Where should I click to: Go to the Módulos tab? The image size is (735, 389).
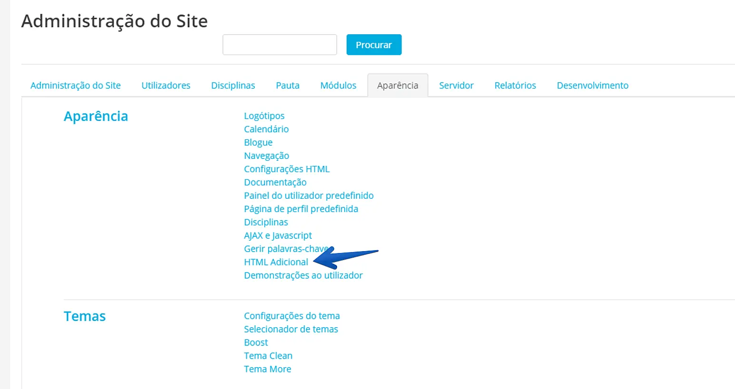coord(338,86)
